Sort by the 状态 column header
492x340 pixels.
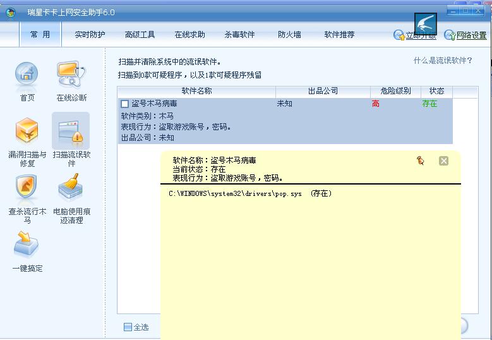(436, 92)
